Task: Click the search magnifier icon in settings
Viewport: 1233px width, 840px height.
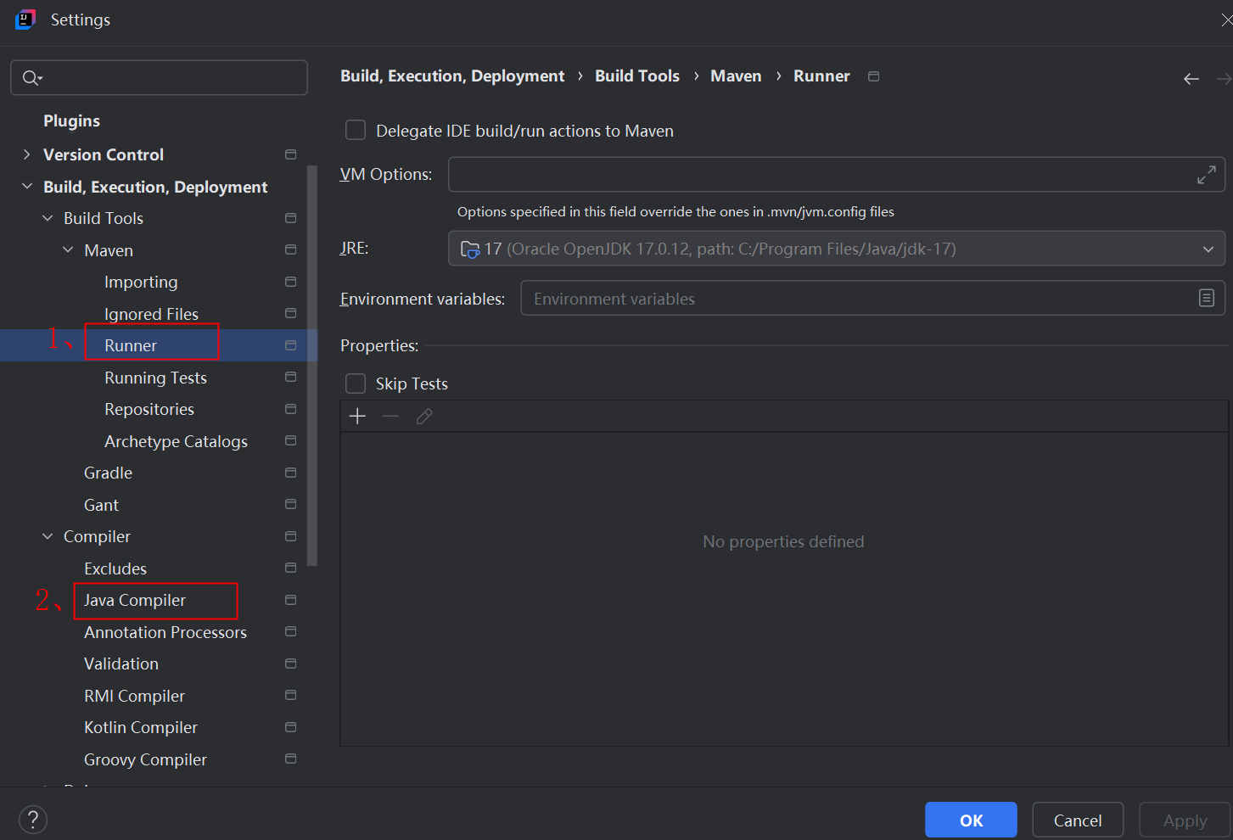Action: [31, 78]
